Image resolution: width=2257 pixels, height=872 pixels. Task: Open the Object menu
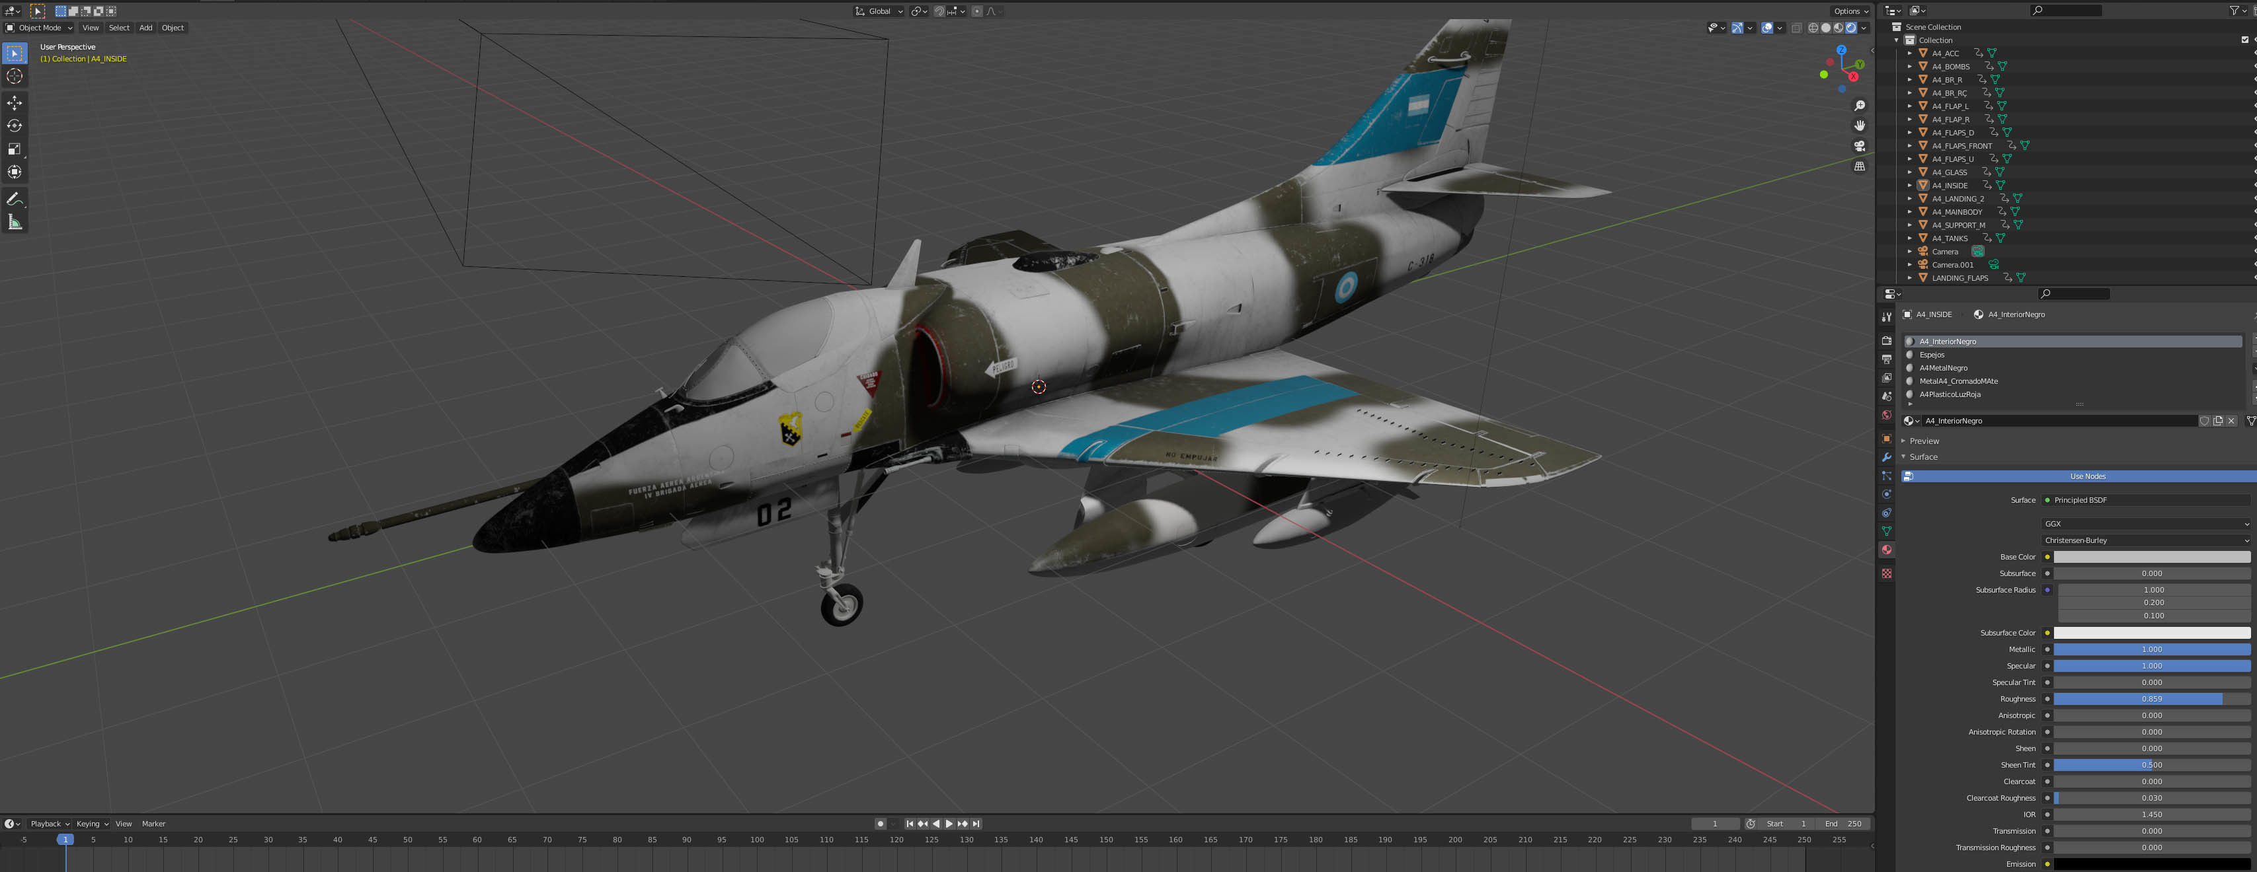coord(173,28)
